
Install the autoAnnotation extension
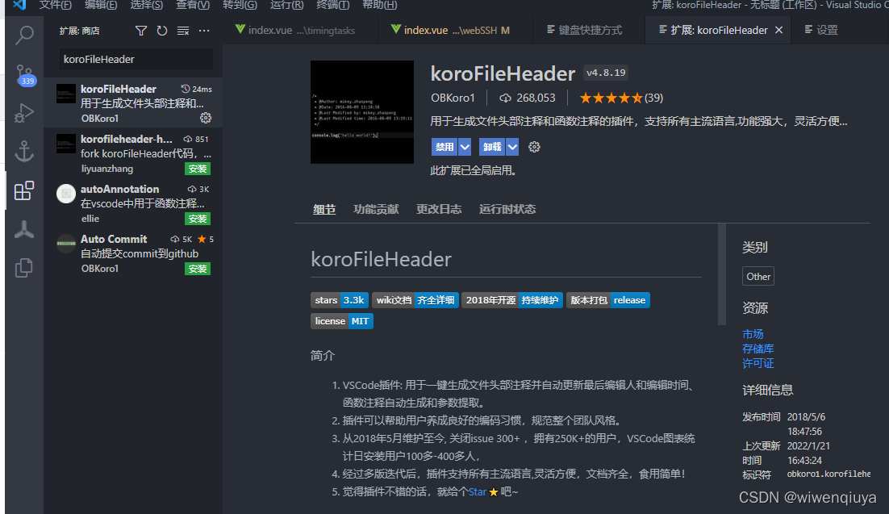click(x=198, y=218)
